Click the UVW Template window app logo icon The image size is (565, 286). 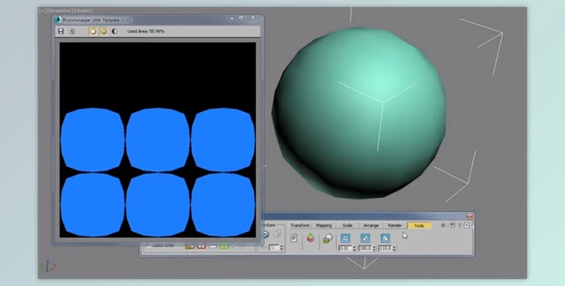[58, 20]
